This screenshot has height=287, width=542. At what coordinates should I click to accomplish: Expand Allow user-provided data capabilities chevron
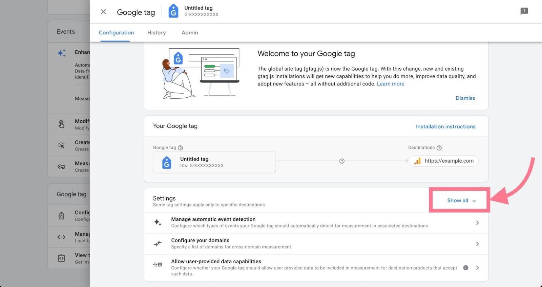pos(477,268)
